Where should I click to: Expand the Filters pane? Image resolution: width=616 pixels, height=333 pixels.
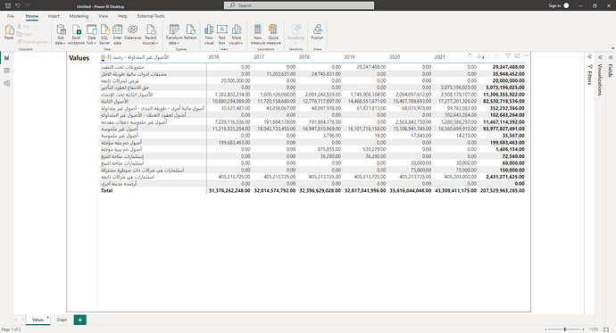click(590, 57)
